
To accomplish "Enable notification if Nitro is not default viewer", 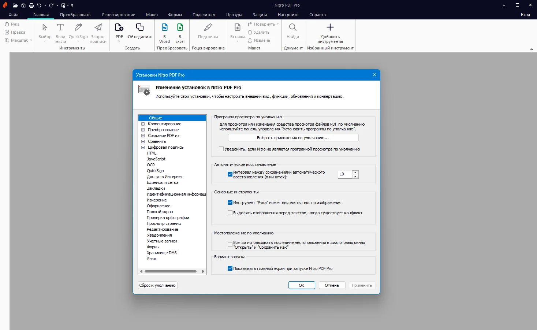I will tap(221, 149).
